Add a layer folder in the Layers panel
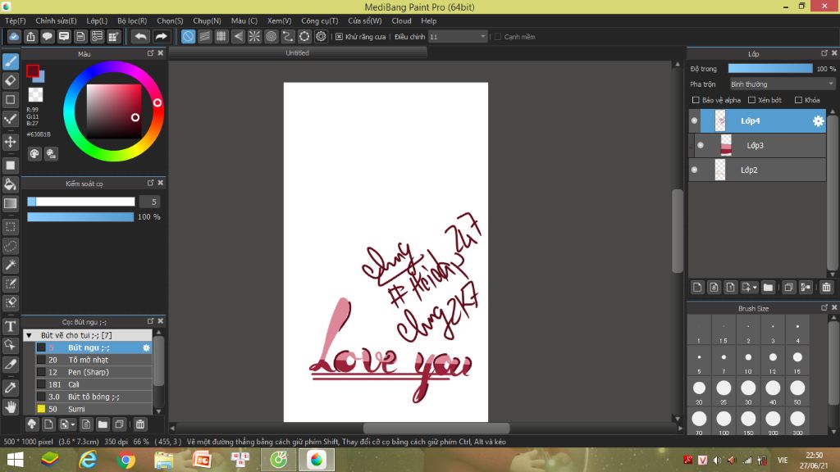Image resolution: width=840 pixels, height=472 pixels. tap(768, 288)
